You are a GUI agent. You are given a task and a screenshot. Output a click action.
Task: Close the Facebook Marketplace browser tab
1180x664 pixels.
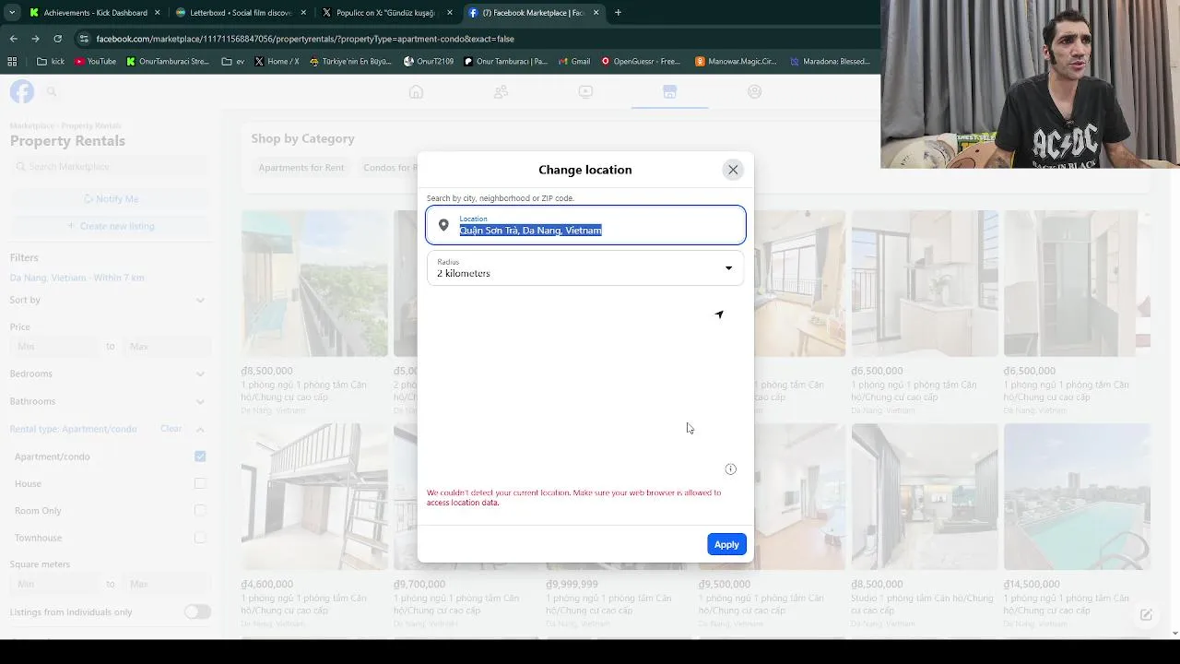coord(596,13)
